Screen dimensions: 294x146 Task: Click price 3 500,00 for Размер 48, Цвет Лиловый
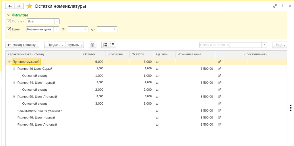point(207,124)
